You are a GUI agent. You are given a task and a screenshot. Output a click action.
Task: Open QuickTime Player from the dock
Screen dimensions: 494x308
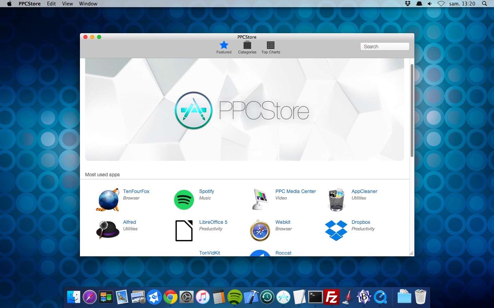pyautogui.click(x=380, y=297)
